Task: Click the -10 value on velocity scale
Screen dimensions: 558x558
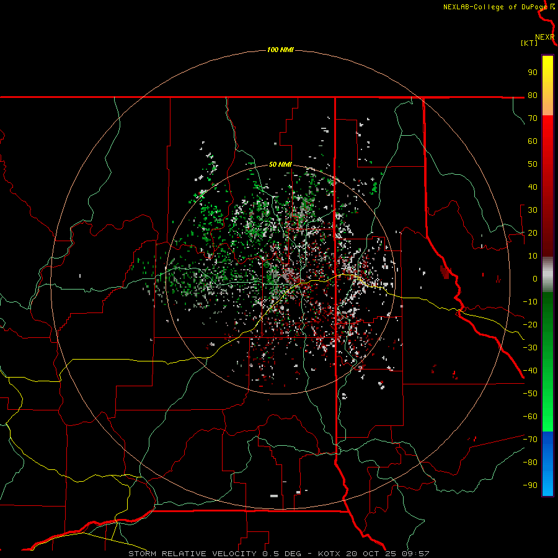Action: tap(530, 302)
